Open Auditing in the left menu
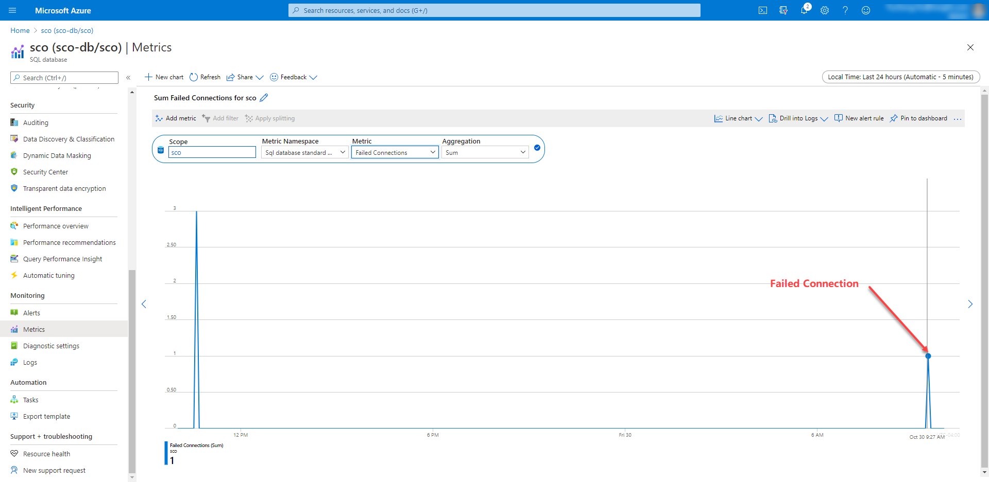The width and height of the screenshot is (989, 482). 36,122
